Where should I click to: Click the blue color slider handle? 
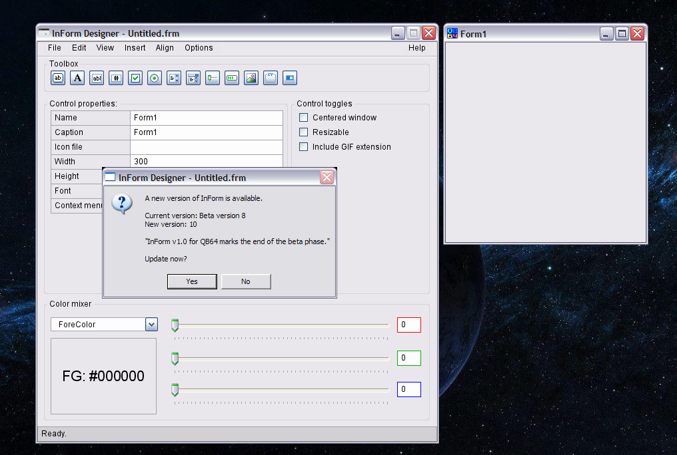175,390
